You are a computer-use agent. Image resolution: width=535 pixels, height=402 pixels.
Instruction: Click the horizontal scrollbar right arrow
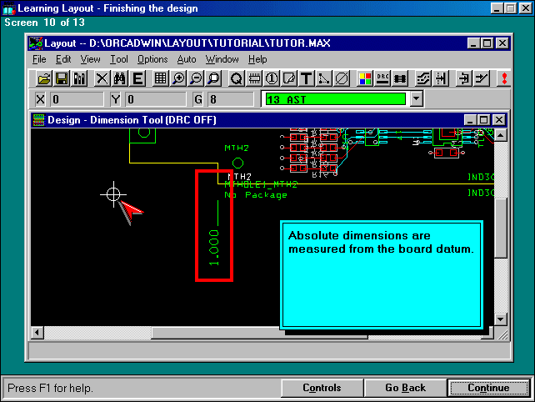pyautogui.click(x=487, y=333)
